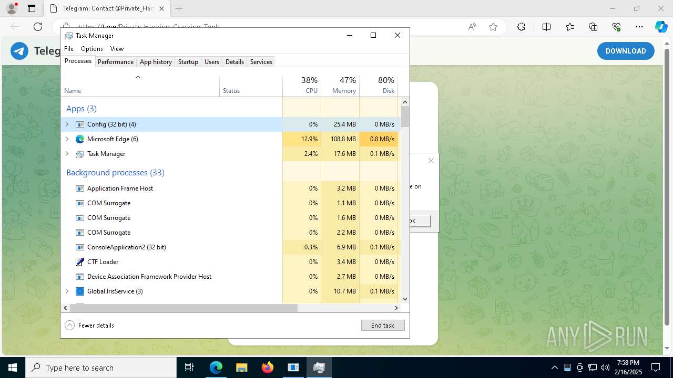Sort processes by the Name column header
Screen dimensions: 673x378
pos(140,85)
